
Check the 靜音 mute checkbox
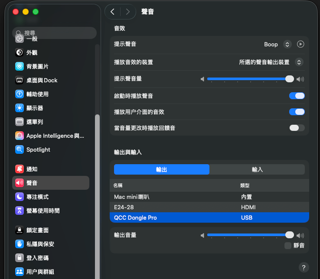pyautogui.click(x=288, y=246)
